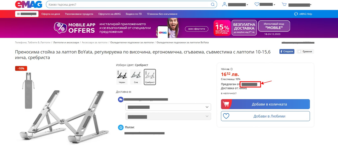Select the Сребрист color option
The image size is (338, 148).
[x=150, y=77]
